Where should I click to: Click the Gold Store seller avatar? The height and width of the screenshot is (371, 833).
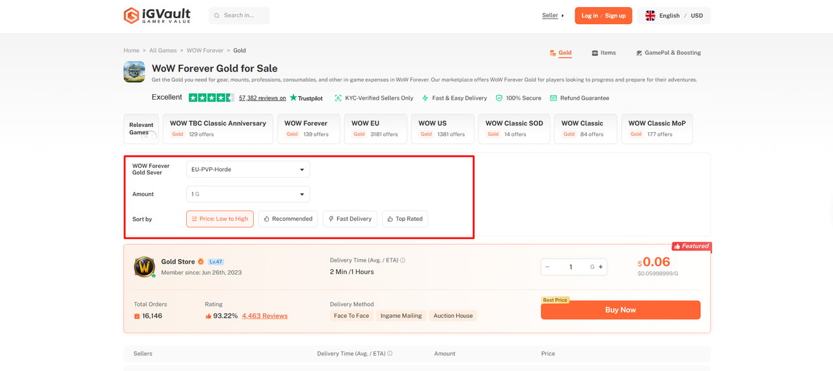[x=144, y=267]
